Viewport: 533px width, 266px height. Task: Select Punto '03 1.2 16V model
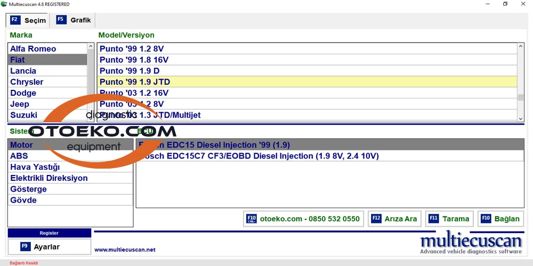[x=308, y=93]
